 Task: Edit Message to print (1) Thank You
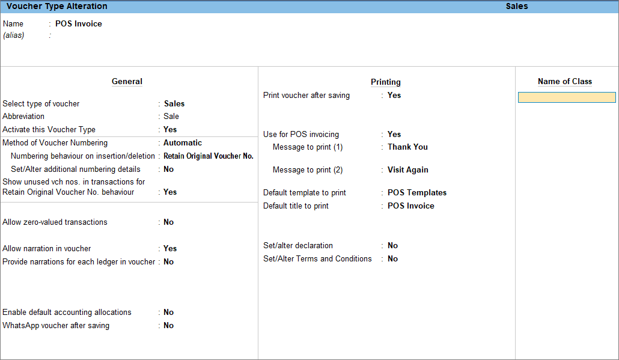click(407, 147)
